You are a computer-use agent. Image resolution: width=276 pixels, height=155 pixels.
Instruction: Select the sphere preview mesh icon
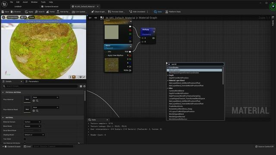tap(74, 77)
